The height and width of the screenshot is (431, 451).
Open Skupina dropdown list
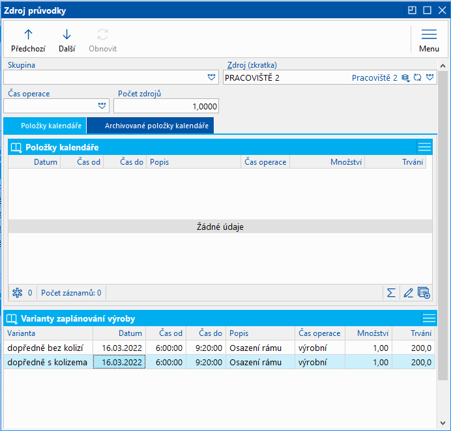point(211,77)
